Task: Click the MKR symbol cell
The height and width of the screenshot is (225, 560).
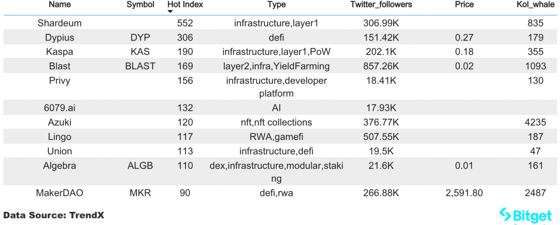Action: pyautogui.click(x=141, y=193)
